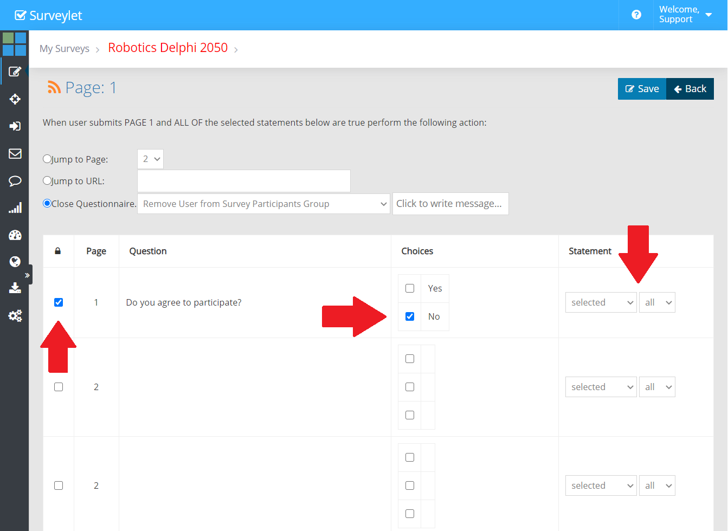728x531 pixels.
Task: Click the Save button
Action: (x=642, y=89)
